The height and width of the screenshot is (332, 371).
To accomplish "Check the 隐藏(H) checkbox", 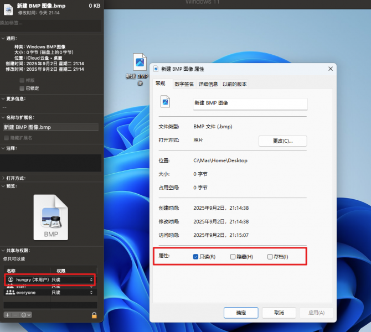I will [x=233, y=257].
